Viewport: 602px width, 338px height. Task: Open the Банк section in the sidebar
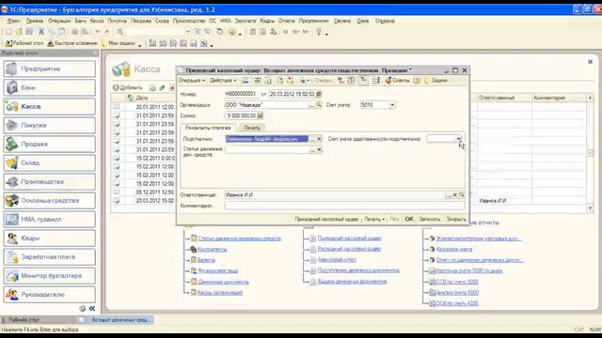pyautogui.click(x=50, y=87)
